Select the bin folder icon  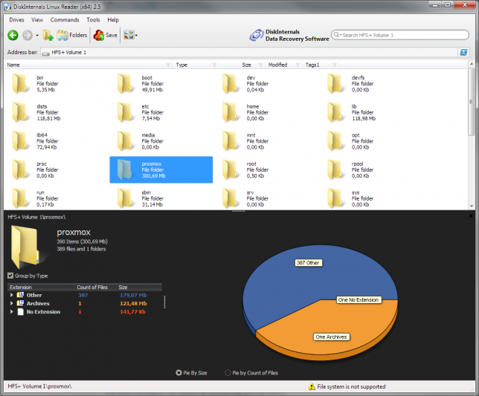21,83
